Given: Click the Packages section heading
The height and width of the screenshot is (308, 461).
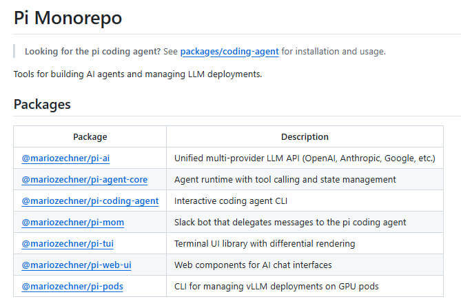Looking at the screenshot, I should click(x=42, y=104).
